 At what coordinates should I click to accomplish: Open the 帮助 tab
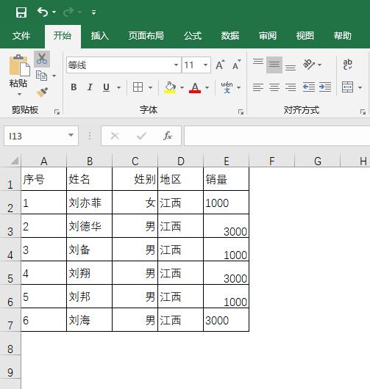[x=342, y=36]
